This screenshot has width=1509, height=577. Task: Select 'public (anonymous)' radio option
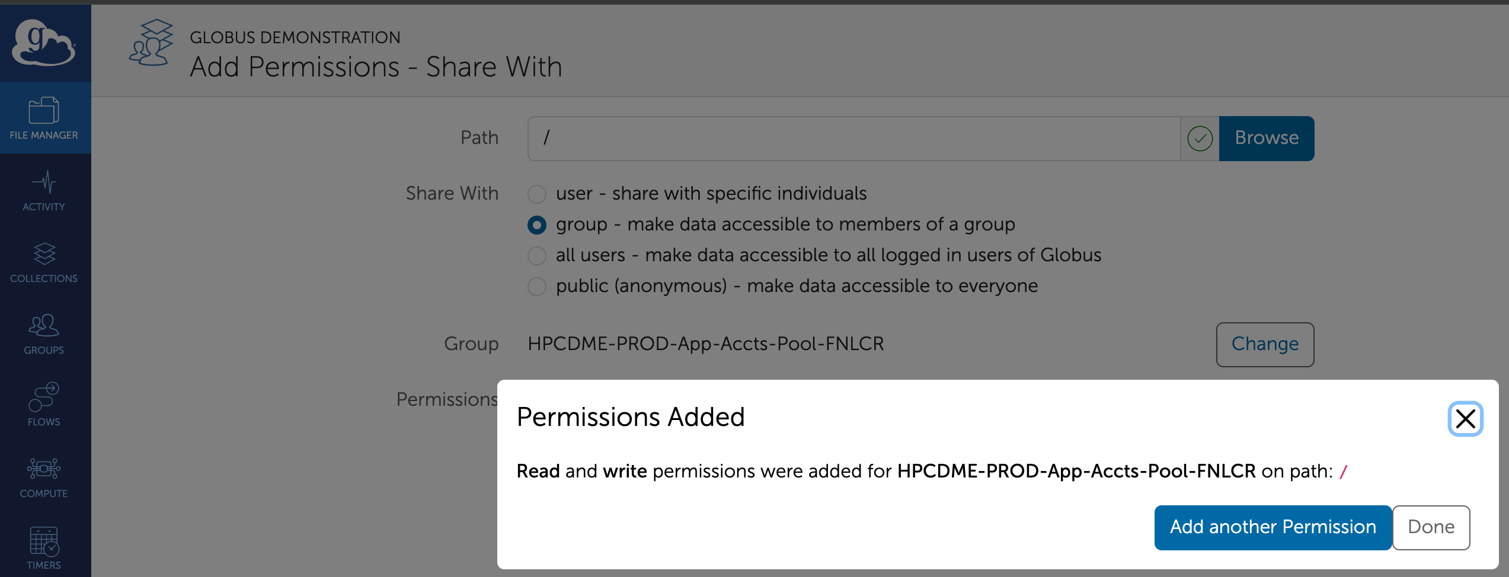pos(537,287)
